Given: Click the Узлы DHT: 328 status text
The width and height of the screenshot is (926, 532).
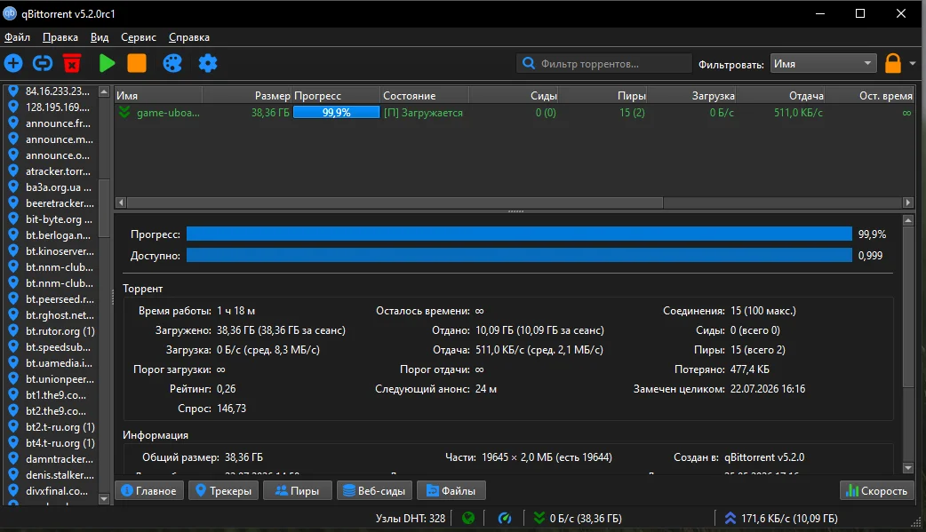Looking at the screenshot, I should [x=411, y=518].
